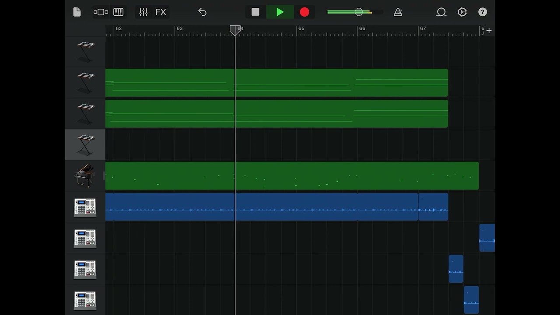This screenshot has height=315, width=560.
Task: Jump to bar 67 in the ruler
Action: 423,28
